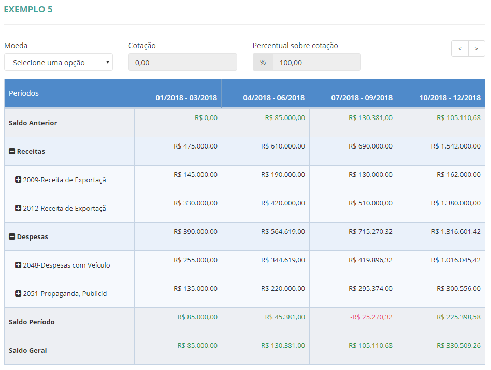This screenshot has height=370, width=491.
Task: Click the Percentual sobre cotação field
Action: (x=316, y=63)
